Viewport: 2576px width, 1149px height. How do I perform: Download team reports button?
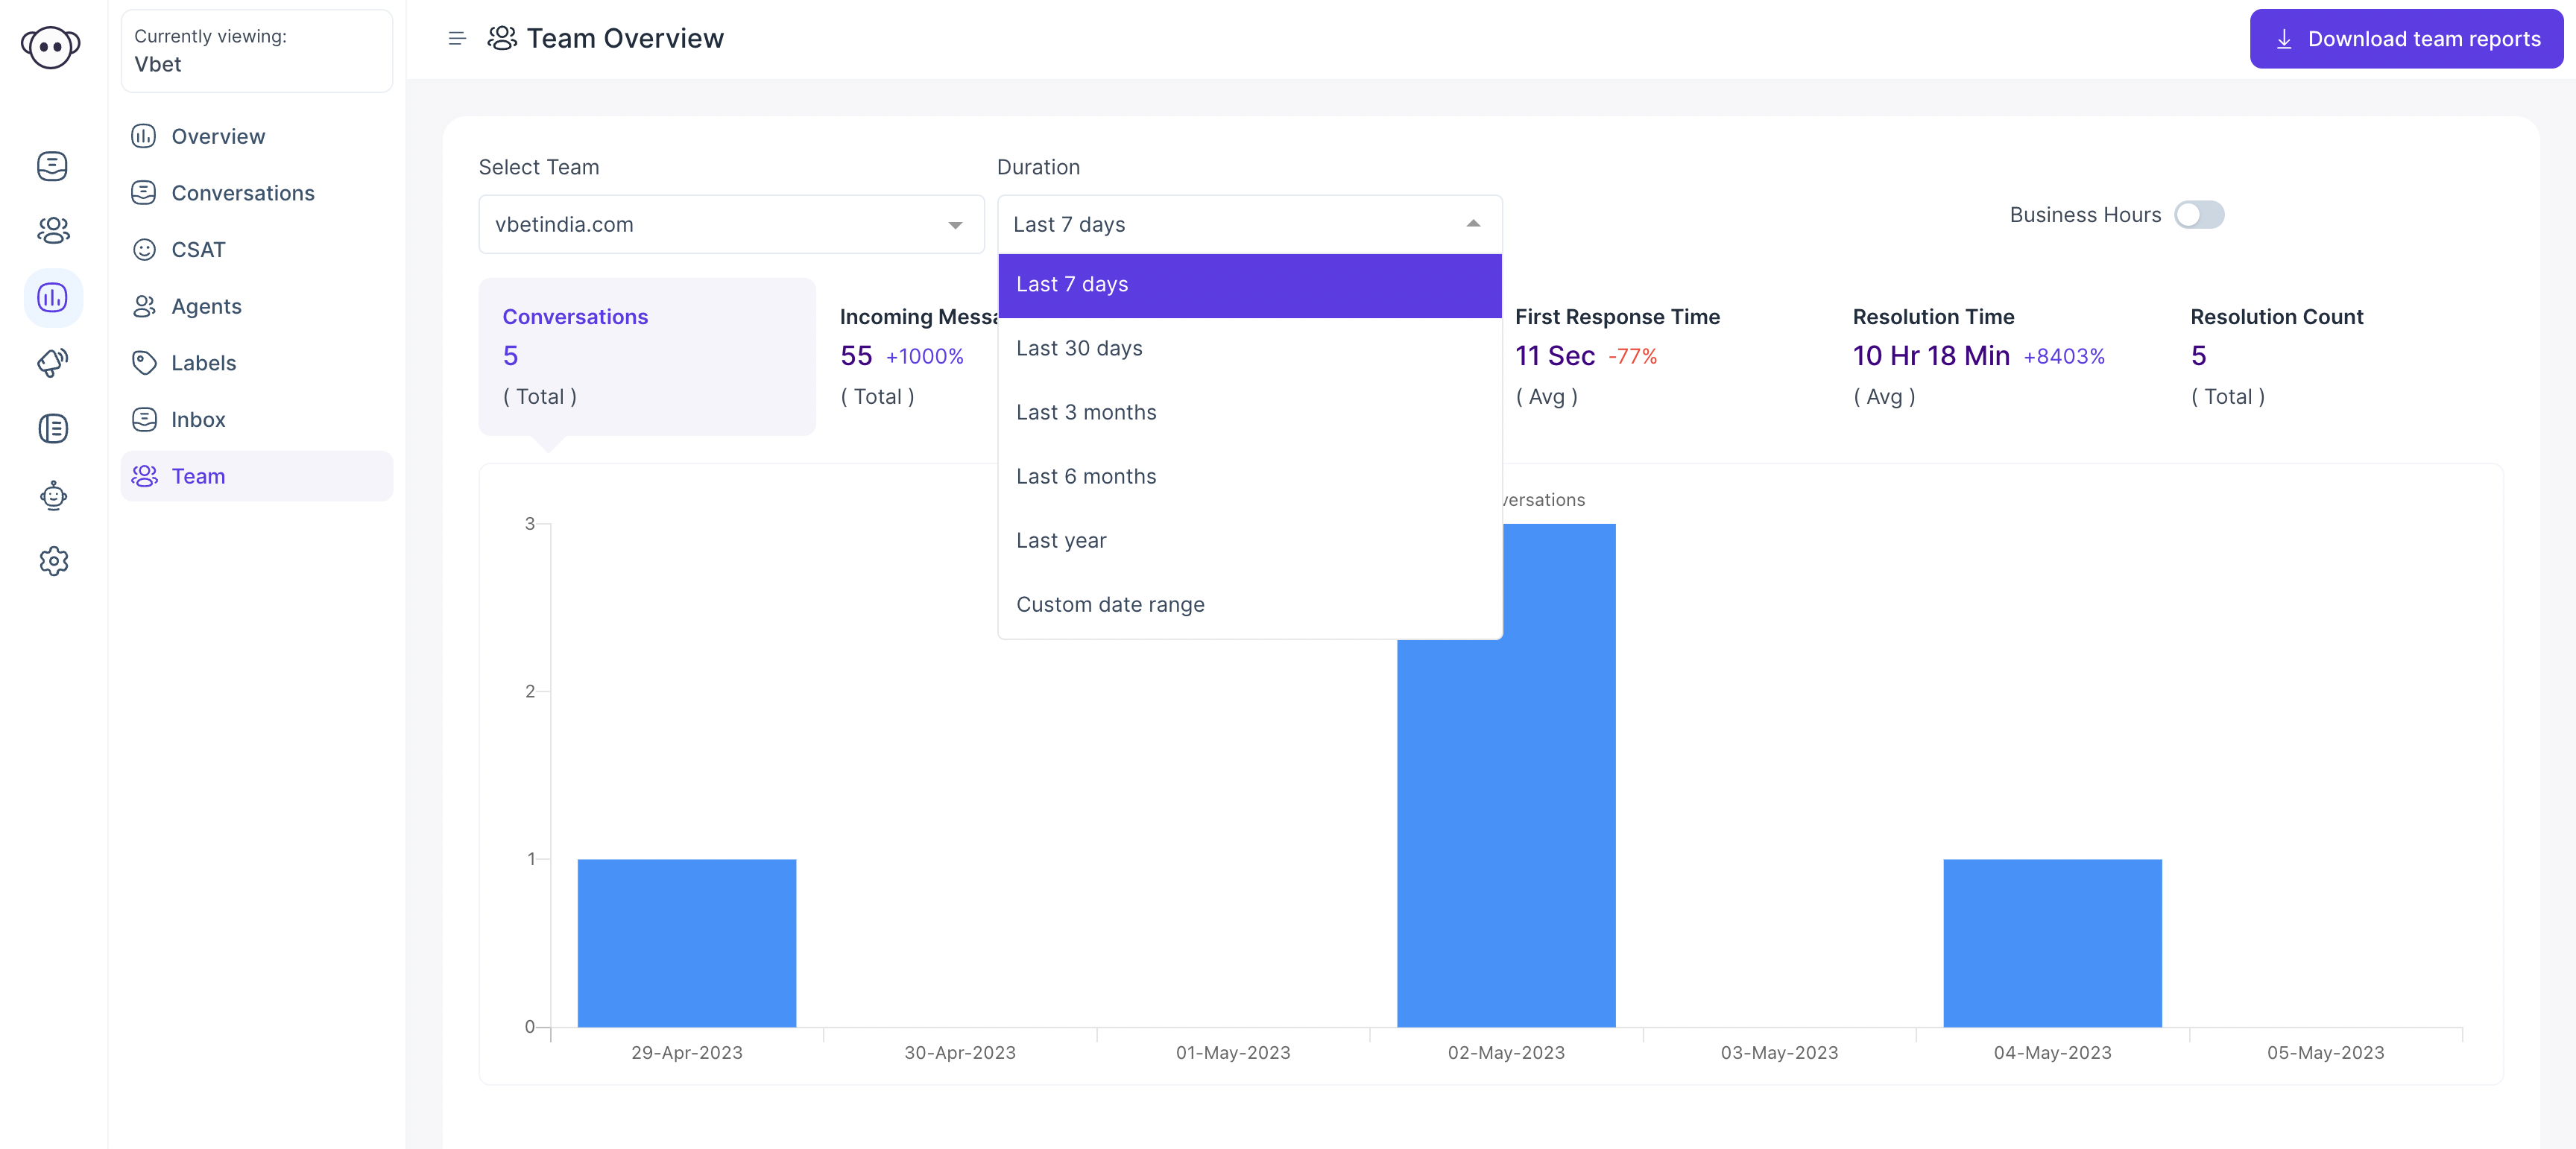(2406, 39)
